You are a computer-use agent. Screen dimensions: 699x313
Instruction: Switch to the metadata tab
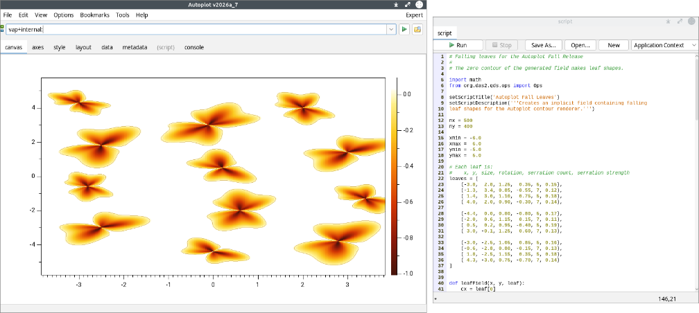[135, 47]
